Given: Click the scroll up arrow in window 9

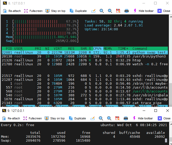Looking at the screenshot, I should click(171, 124).
